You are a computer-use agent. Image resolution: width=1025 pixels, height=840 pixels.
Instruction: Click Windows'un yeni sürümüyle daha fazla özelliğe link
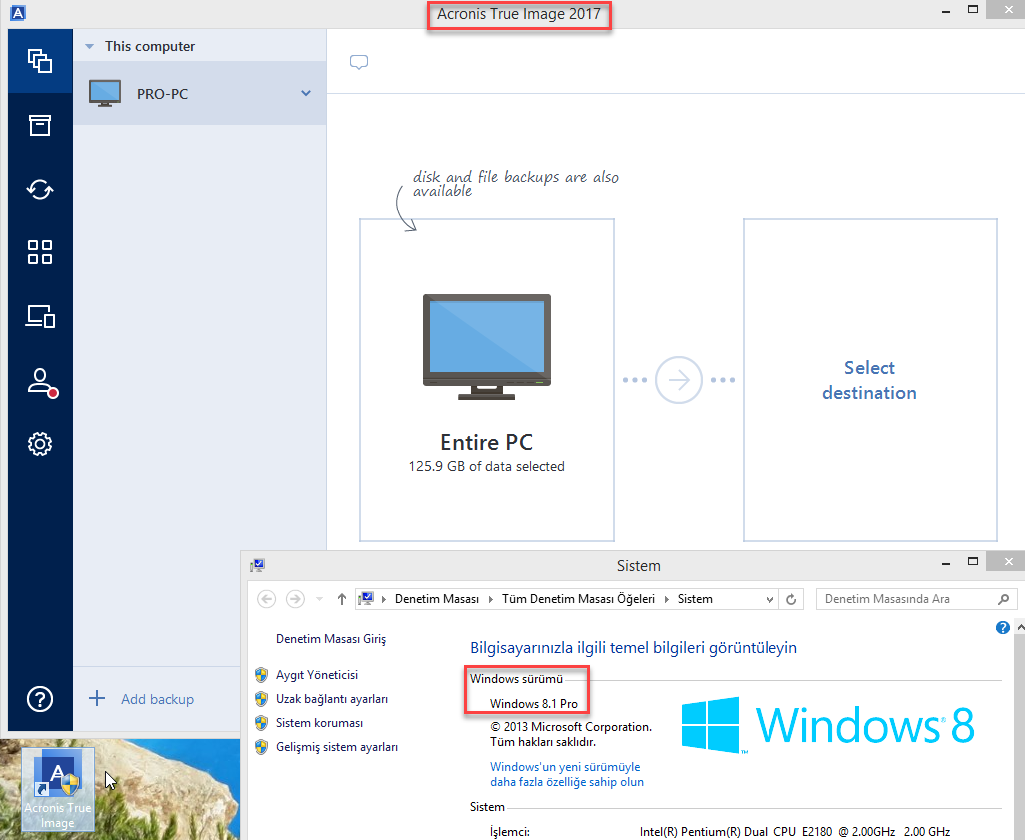click(567, 775)
